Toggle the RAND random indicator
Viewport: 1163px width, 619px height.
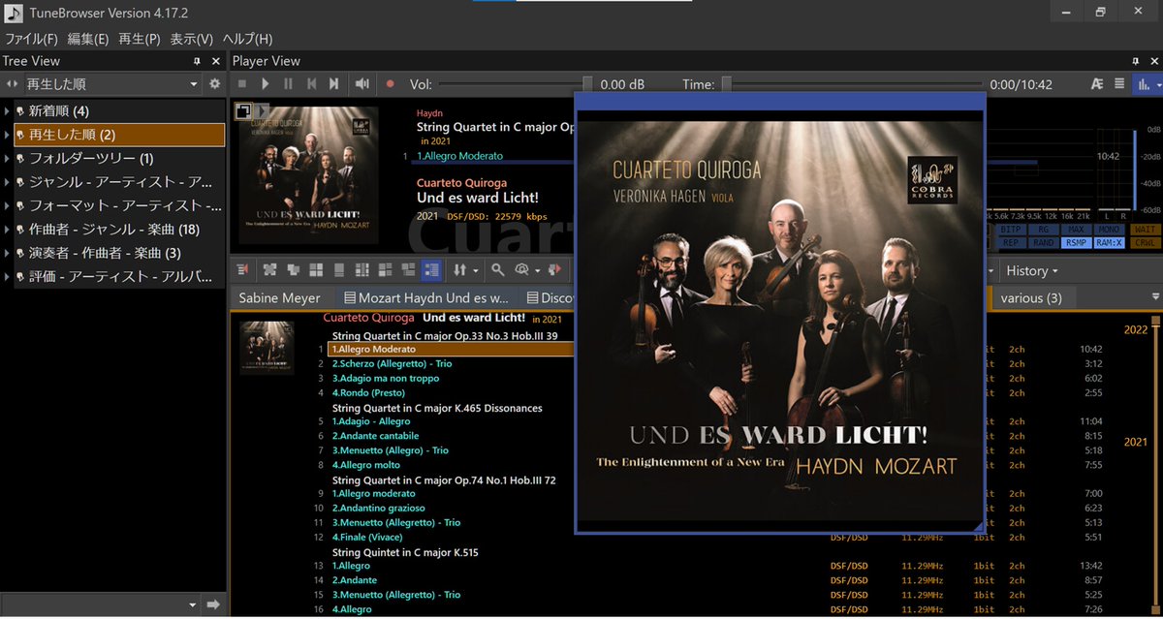tap(1044, 243)
